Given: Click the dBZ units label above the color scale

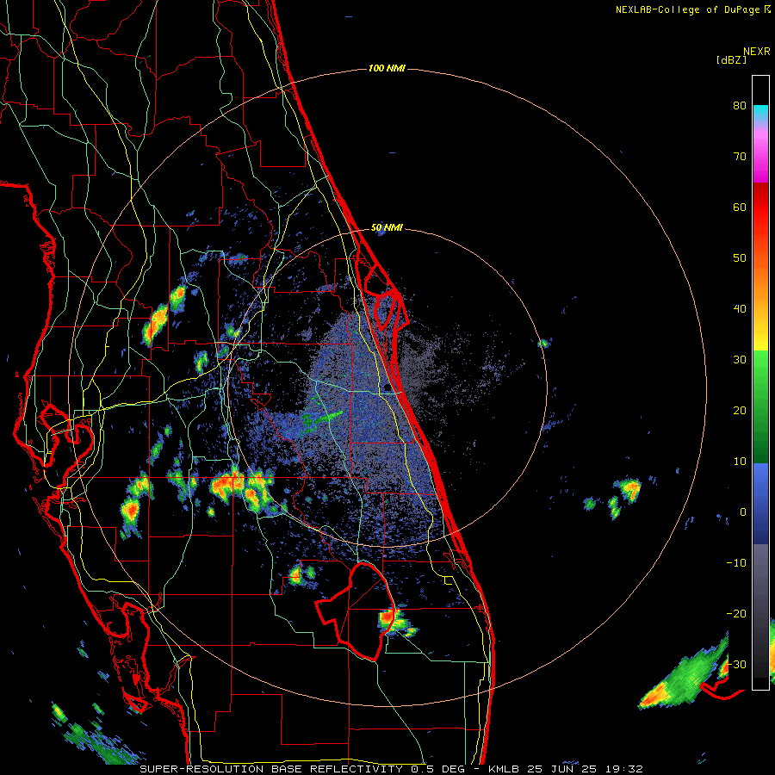Looking at the screenshot, I should (731, 59).
